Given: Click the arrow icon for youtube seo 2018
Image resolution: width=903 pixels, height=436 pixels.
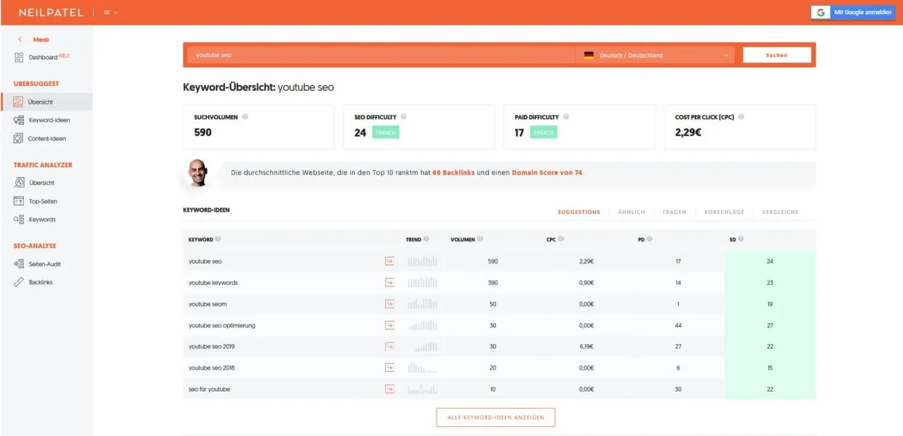Looking at the screenshot, I should (x=389, y=368).
